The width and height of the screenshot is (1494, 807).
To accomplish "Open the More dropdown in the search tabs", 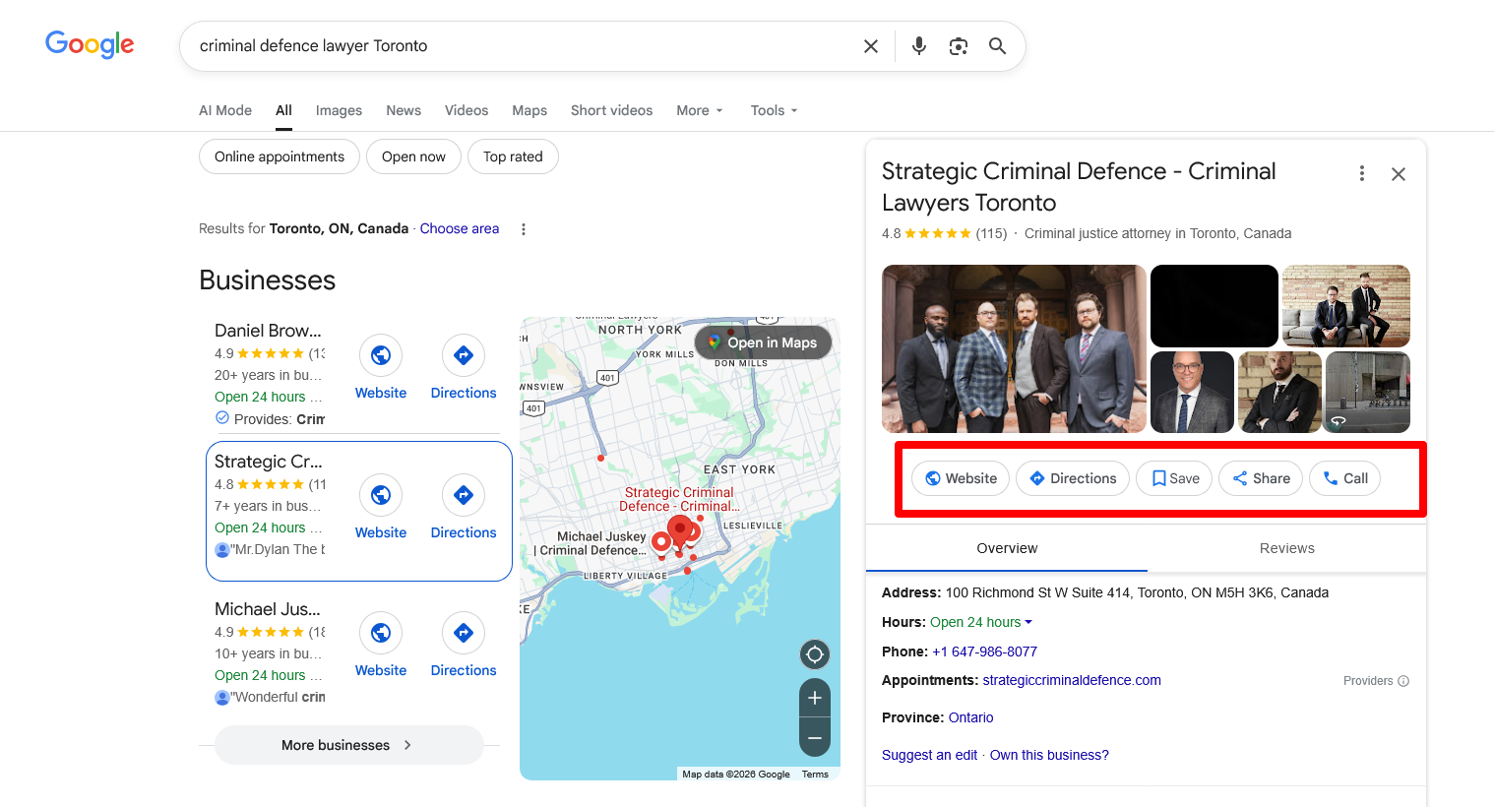I will [x=699, y=110].
